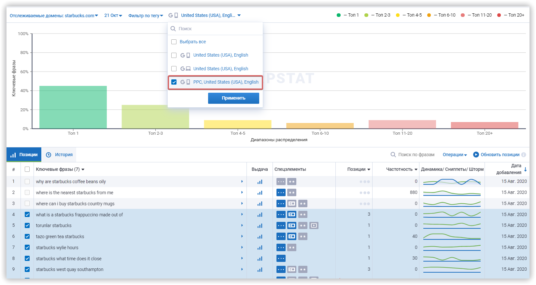Switch to the История tab

(x=59, y=155)
